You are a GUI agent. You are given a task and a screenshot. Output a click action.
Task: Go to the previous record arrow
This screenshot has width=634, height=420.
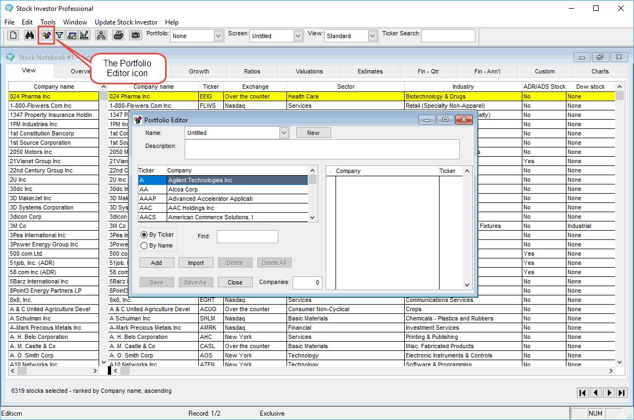tap(595, 393)
